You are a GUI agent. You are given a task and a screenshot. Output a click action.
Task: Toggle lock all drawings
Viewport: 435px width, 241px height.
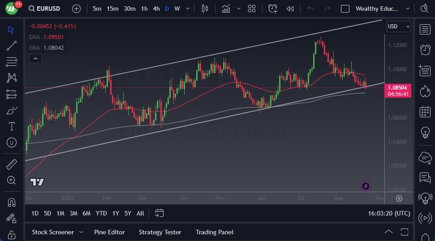tap(12, 235)
